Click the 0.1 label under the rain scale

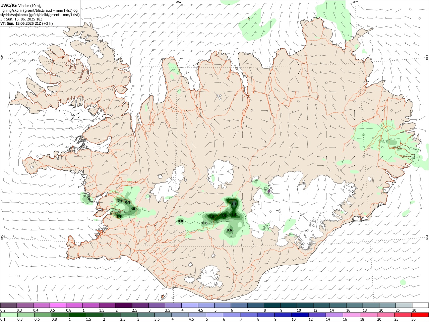click(x=3, y=320)
